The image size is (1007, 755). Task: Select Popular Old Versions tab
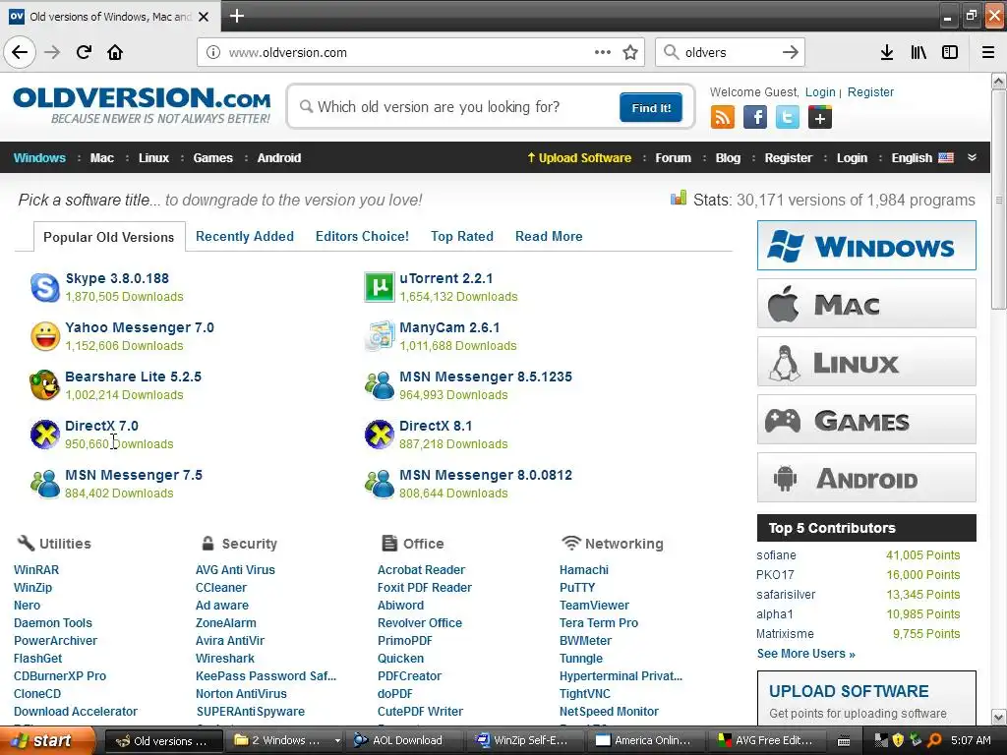coord(108,237)
